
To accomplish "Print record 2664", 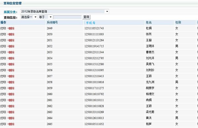I will pyautogui.click(x=3, y=118).
